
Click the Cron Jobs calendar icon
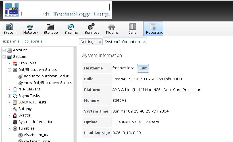15,63
